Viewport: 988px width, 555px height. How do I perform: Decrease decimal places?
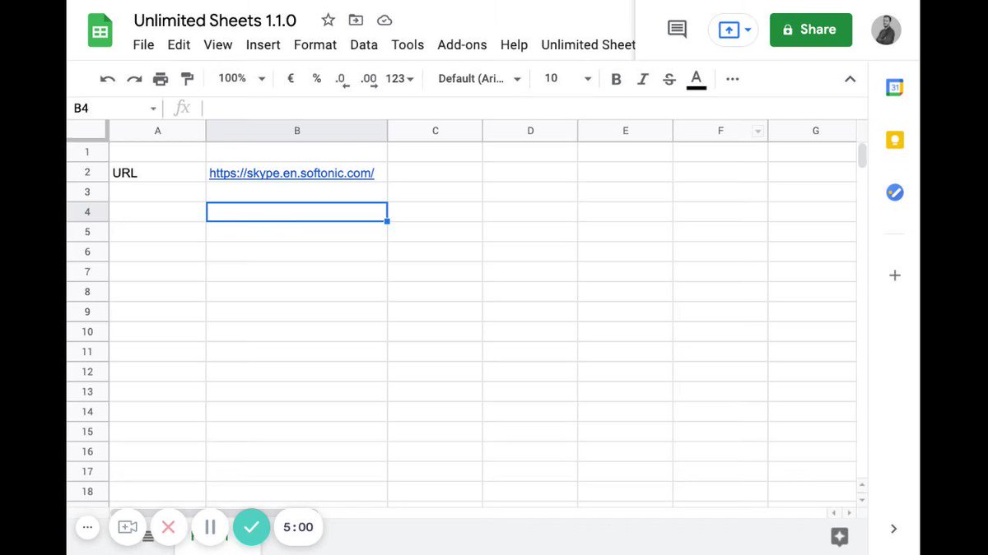click(x=343, y=79)
